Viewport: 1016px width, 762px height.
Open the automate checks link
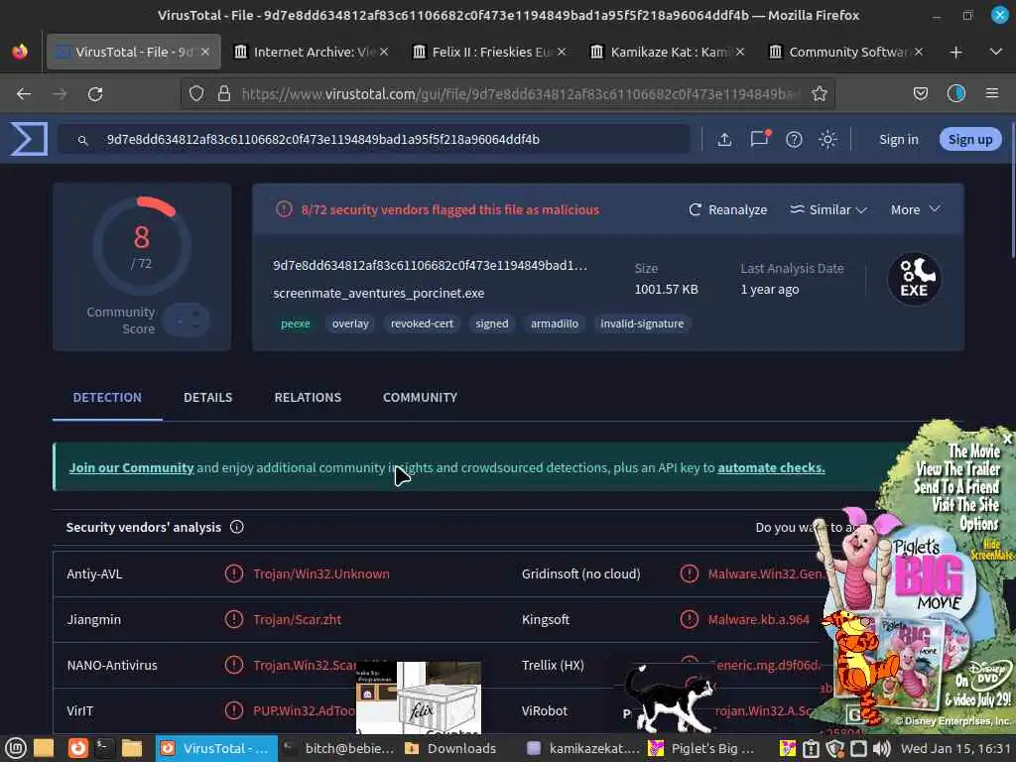click(x=771, y=467)
